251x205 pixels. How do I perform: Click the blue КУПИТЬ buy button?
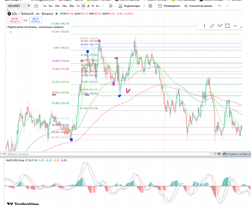[x=36, y=20]
